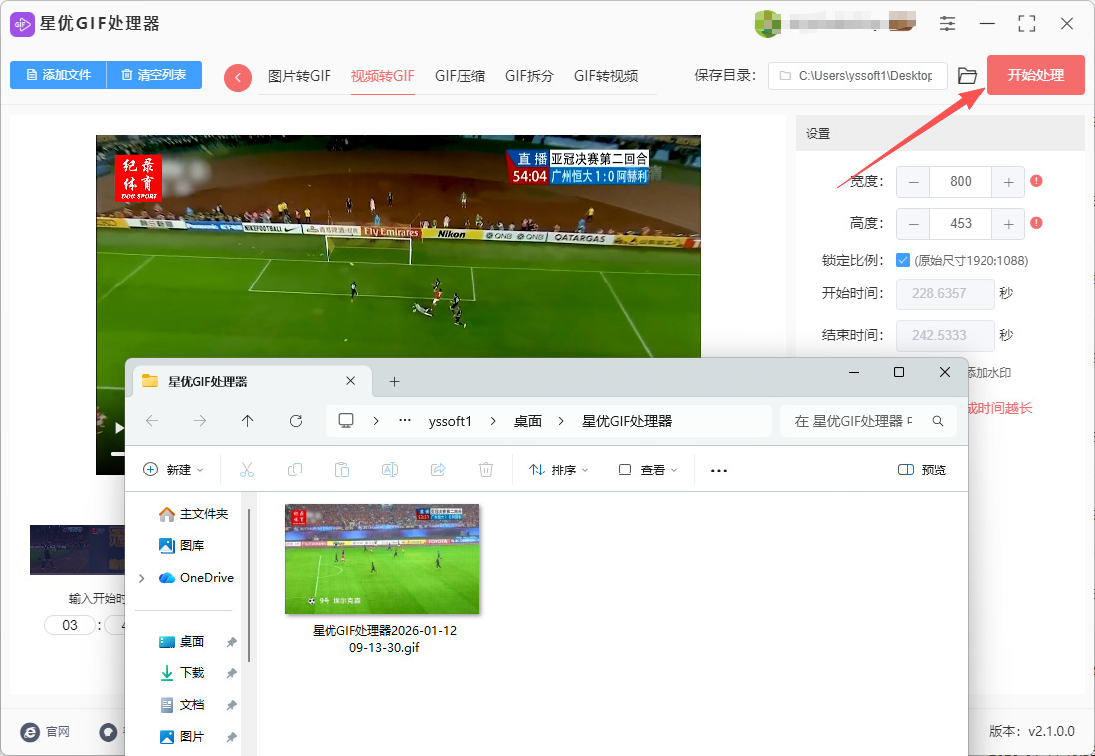Select the GIF file thumbnail
Viewport: 1095px width, 756px height.
pyautogui.click(x=382, y=558)
